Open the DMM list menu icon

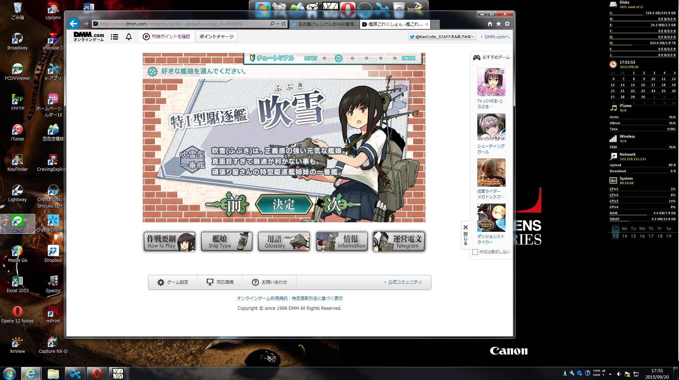coord(114,37)
